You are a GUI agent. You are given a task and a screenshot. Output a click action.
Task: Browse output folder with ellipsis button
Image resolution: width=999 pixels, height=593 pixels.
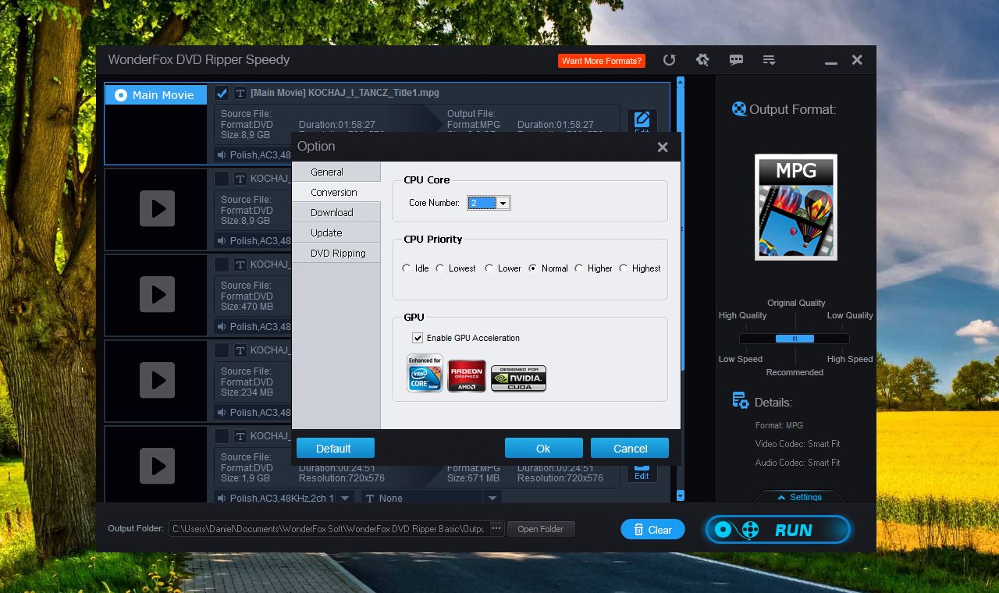click(x=496, y=528)
